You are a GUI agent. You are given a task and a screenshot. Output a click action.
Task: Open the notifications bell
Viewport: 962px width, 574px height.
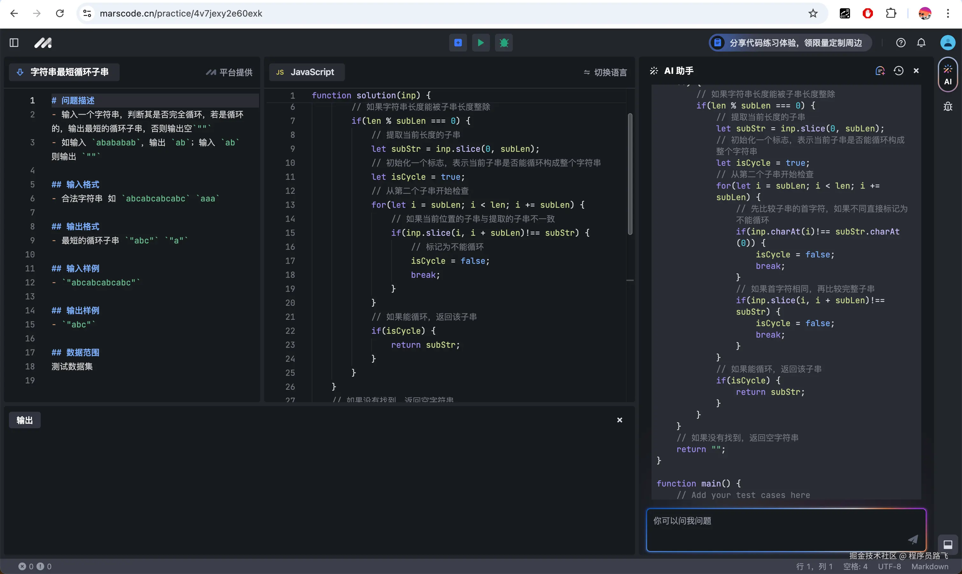[x=921, y=43]
